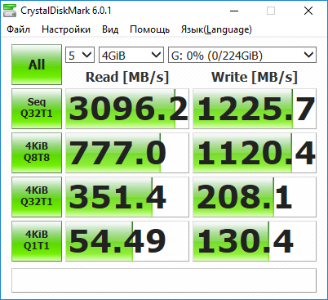Viewport: 328px width, 300px height.
Task: Expand the 4GiB test size dropdown
Action: 131,55
